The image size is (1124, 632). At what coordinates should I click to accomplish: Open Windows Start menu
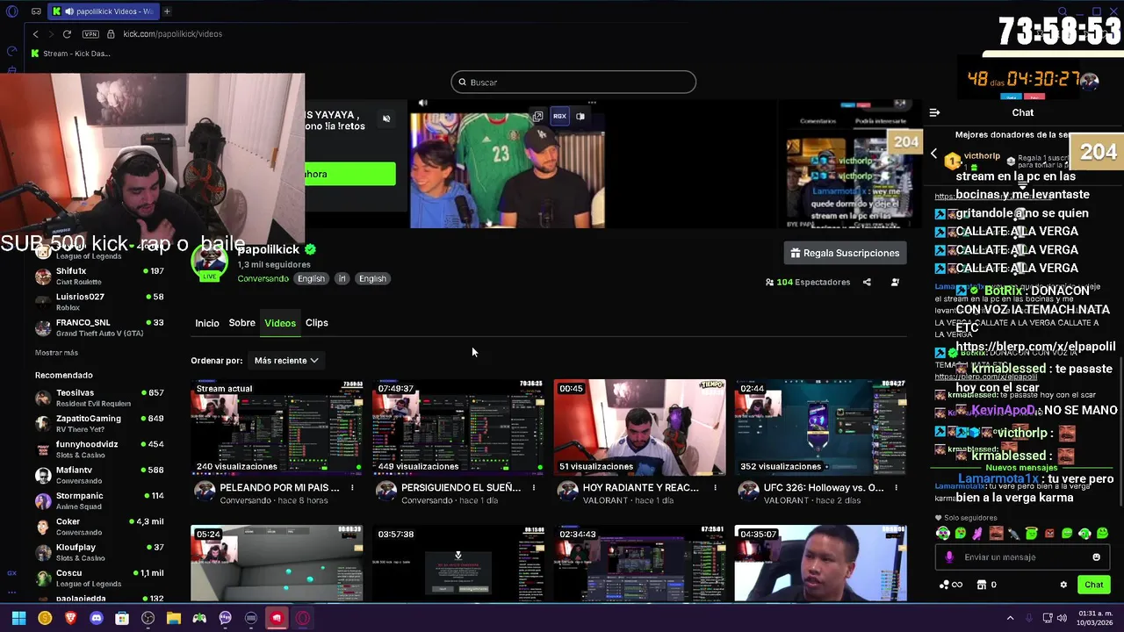tap(18, 618)
